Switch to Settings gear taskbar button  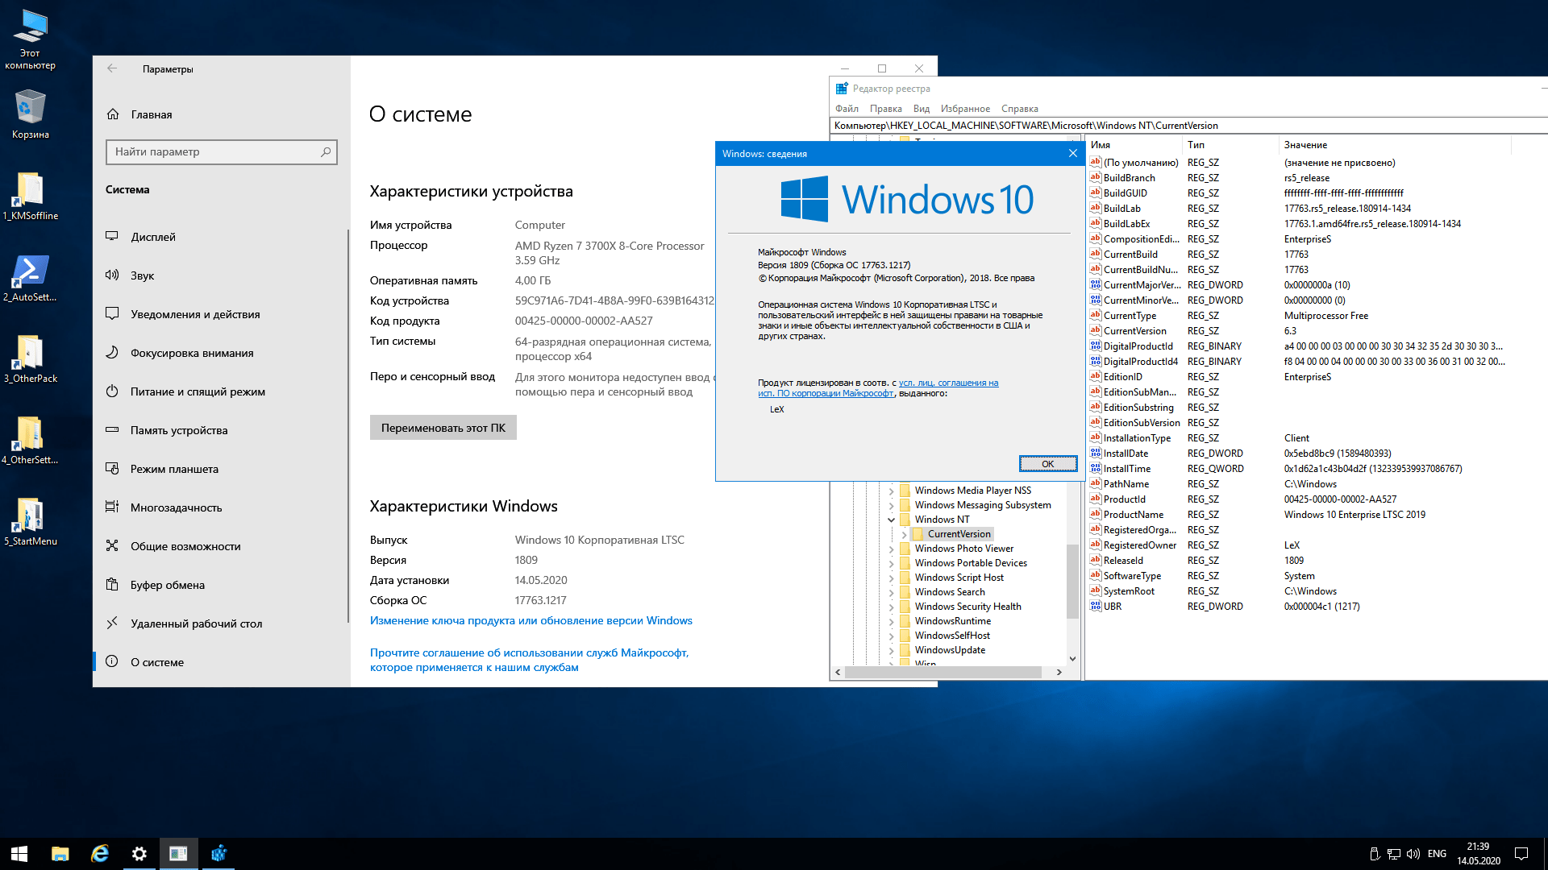pos(139,854)
